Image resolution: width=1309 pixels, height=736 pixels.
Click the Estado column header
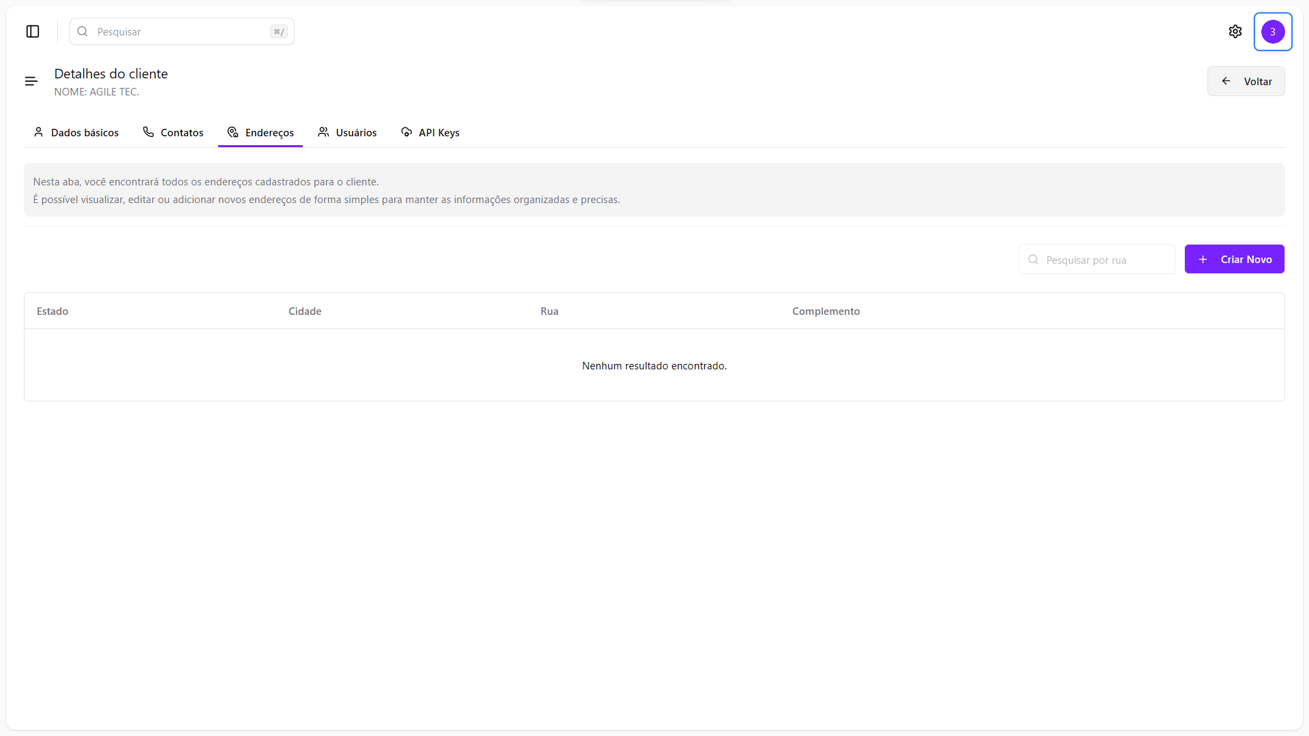[52, 311]
